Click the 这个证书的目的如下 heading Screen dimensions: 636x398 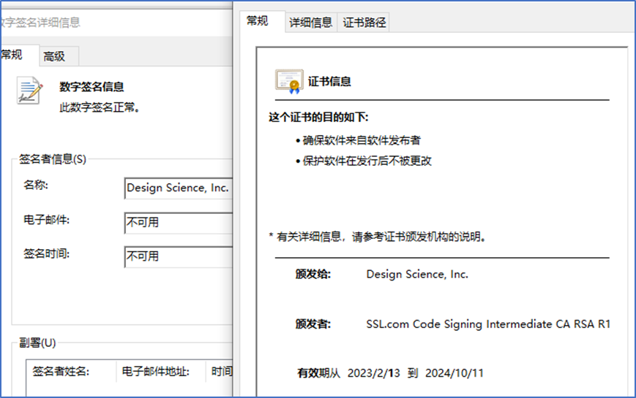[318, 118]
